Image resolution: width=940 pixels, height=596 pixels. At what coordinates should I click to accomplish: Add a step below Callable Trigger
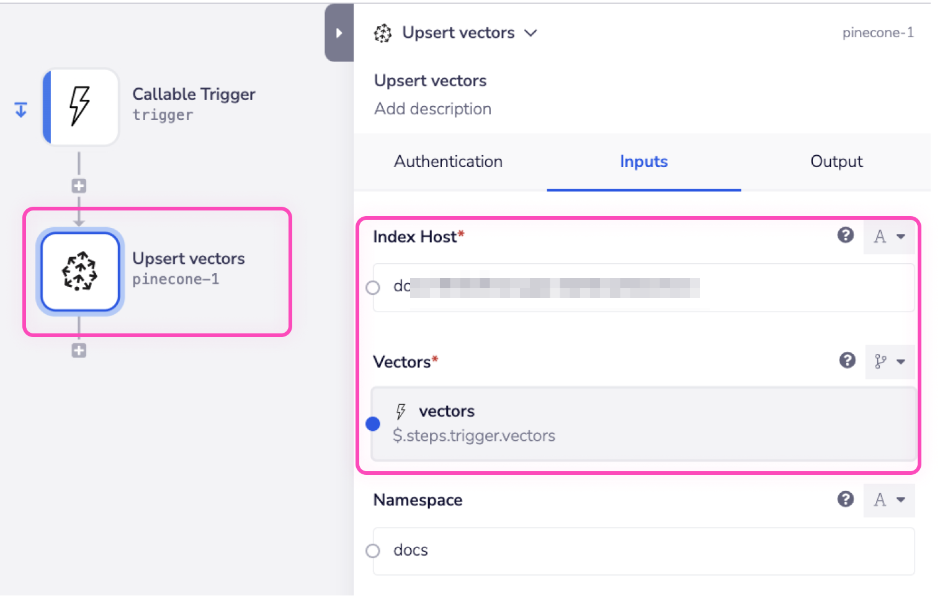tap(79, 186)
